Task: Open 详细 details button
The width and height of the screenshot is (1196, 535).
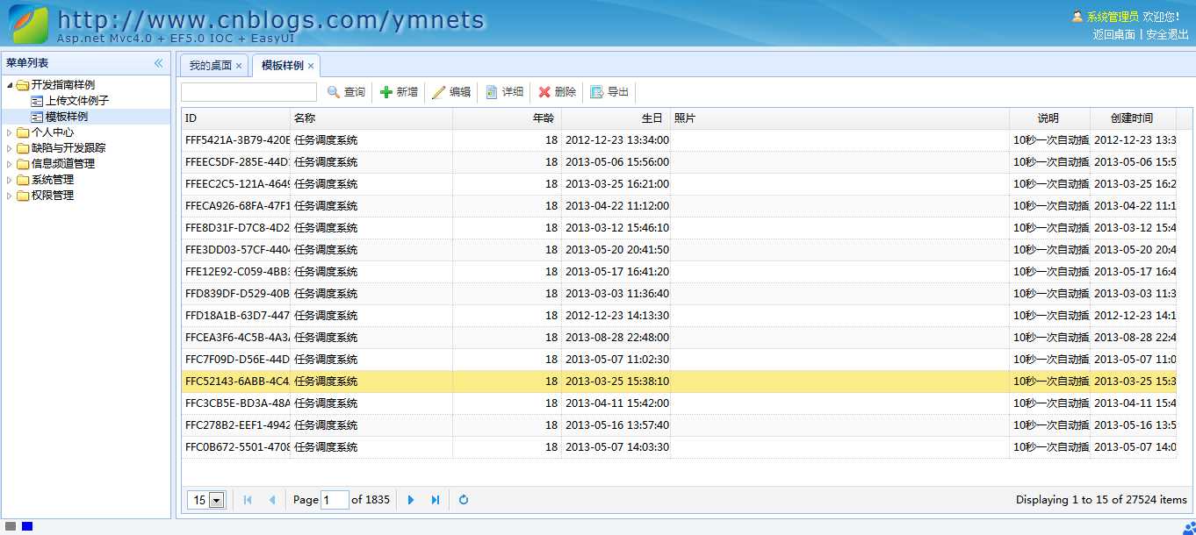Action: click(504, 92)
